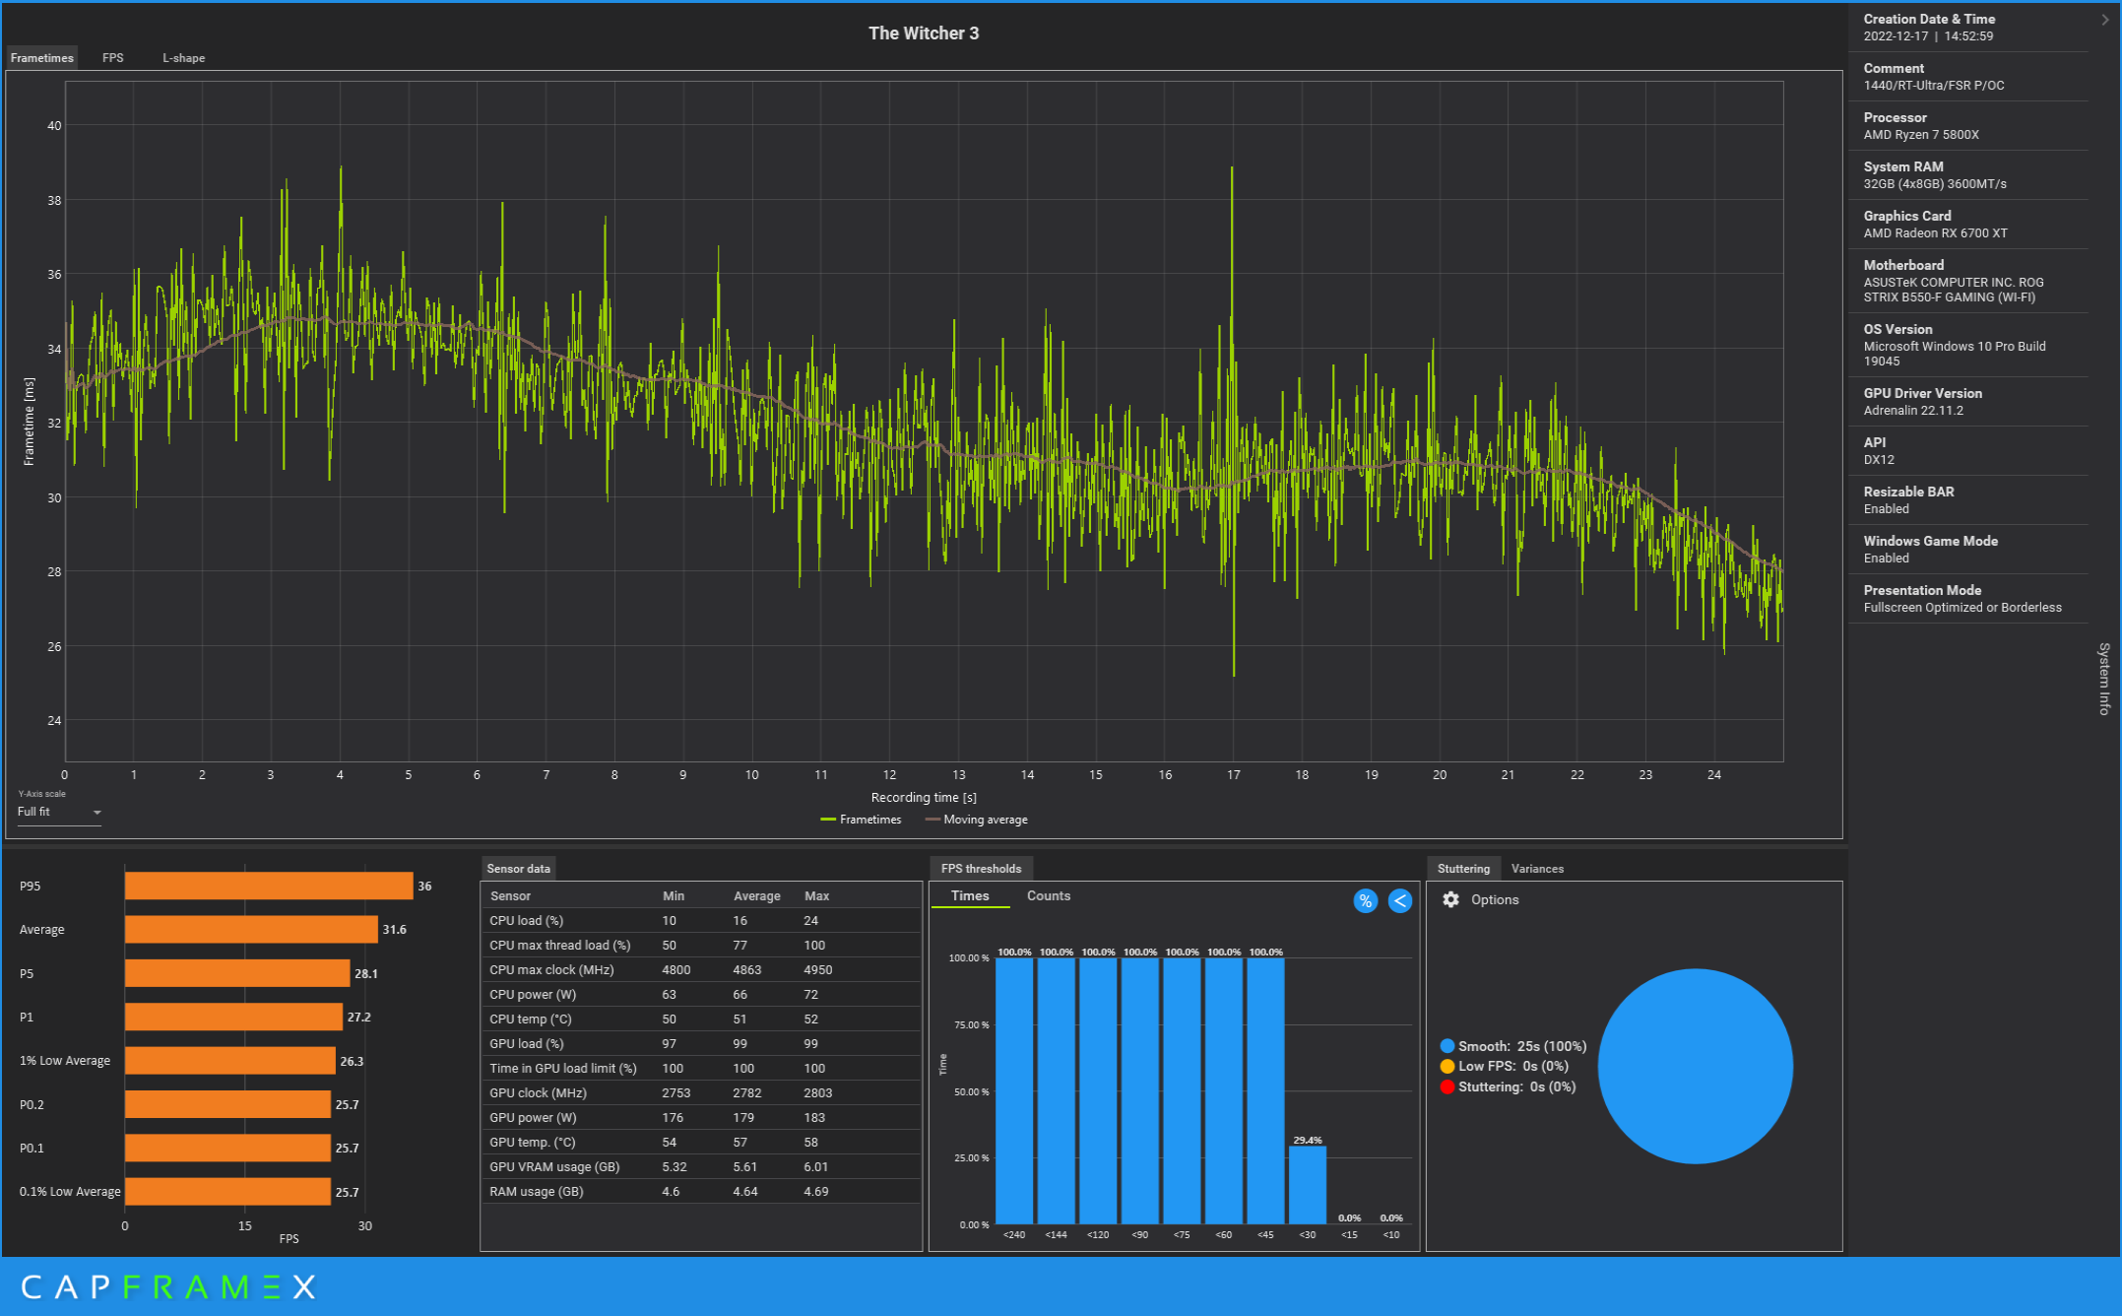The width and height of the screenshot is (2122, 1316).
Task: Click the System RAM value 32GB (4x8GB) 3600MT/s
Action: pyautogui.click(x=1934, y=184)
